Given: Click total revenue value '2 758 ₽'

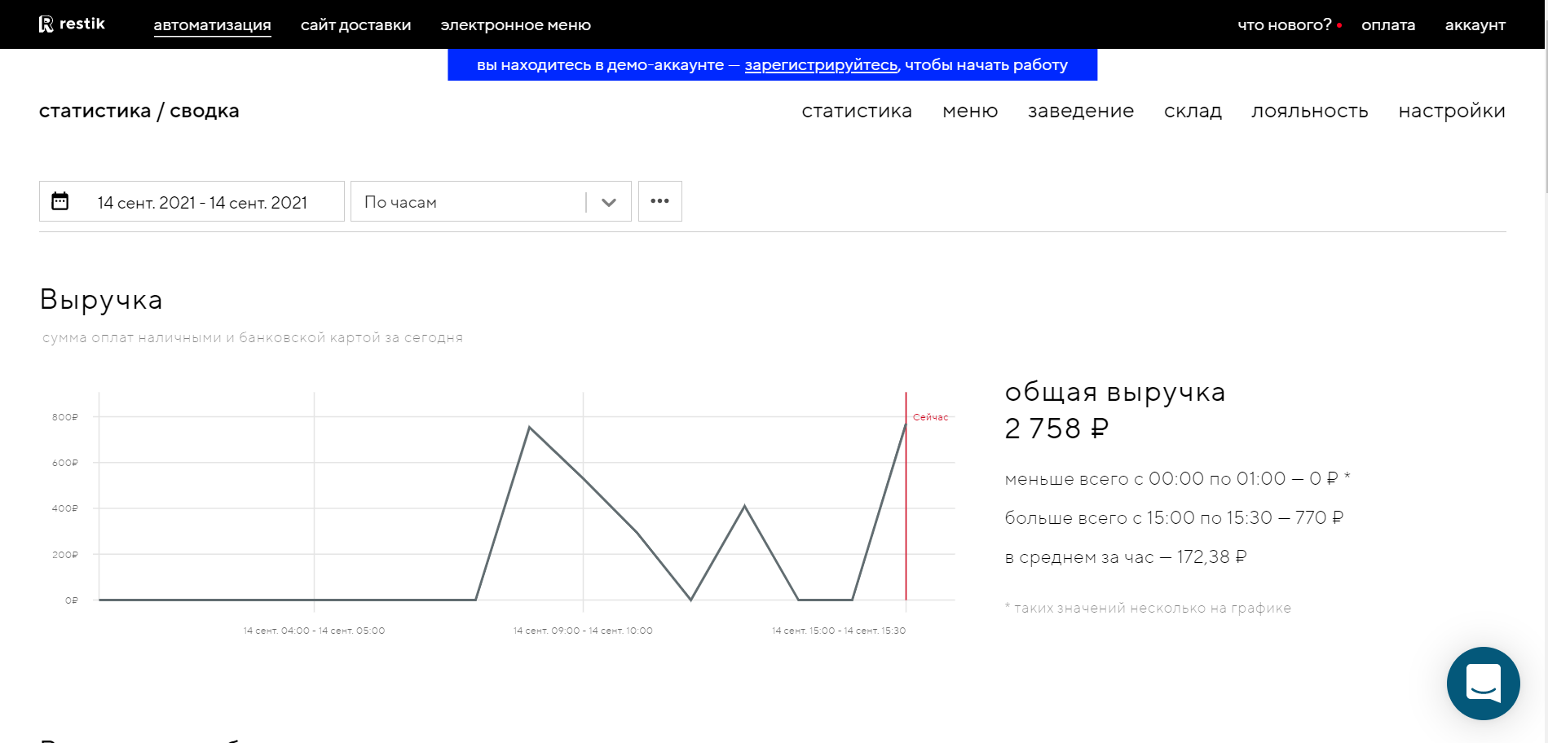Looking at the screenshot, I should tap(1056, 429).
